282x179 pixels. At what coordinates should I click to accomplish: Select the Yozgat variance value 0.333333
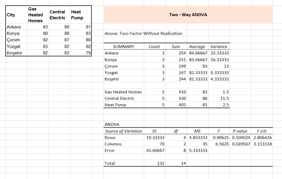click(219, 72)
